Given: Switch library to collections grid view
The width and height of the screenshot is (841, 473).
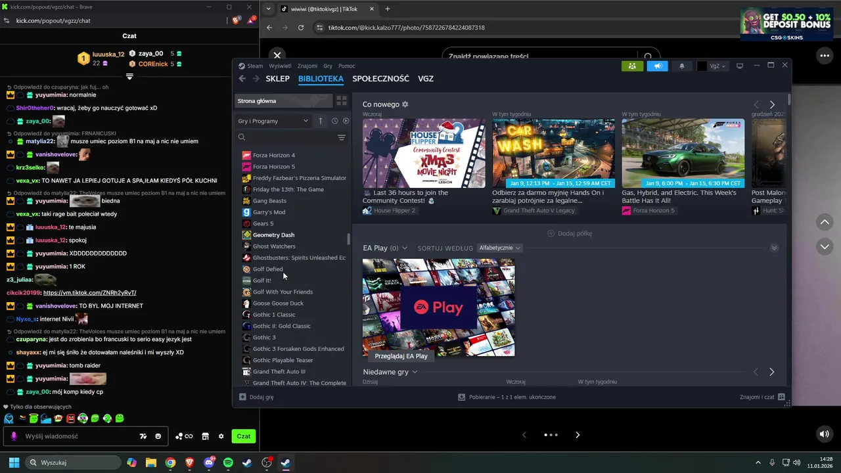Looking at the screenshot, I should (342, 101).
